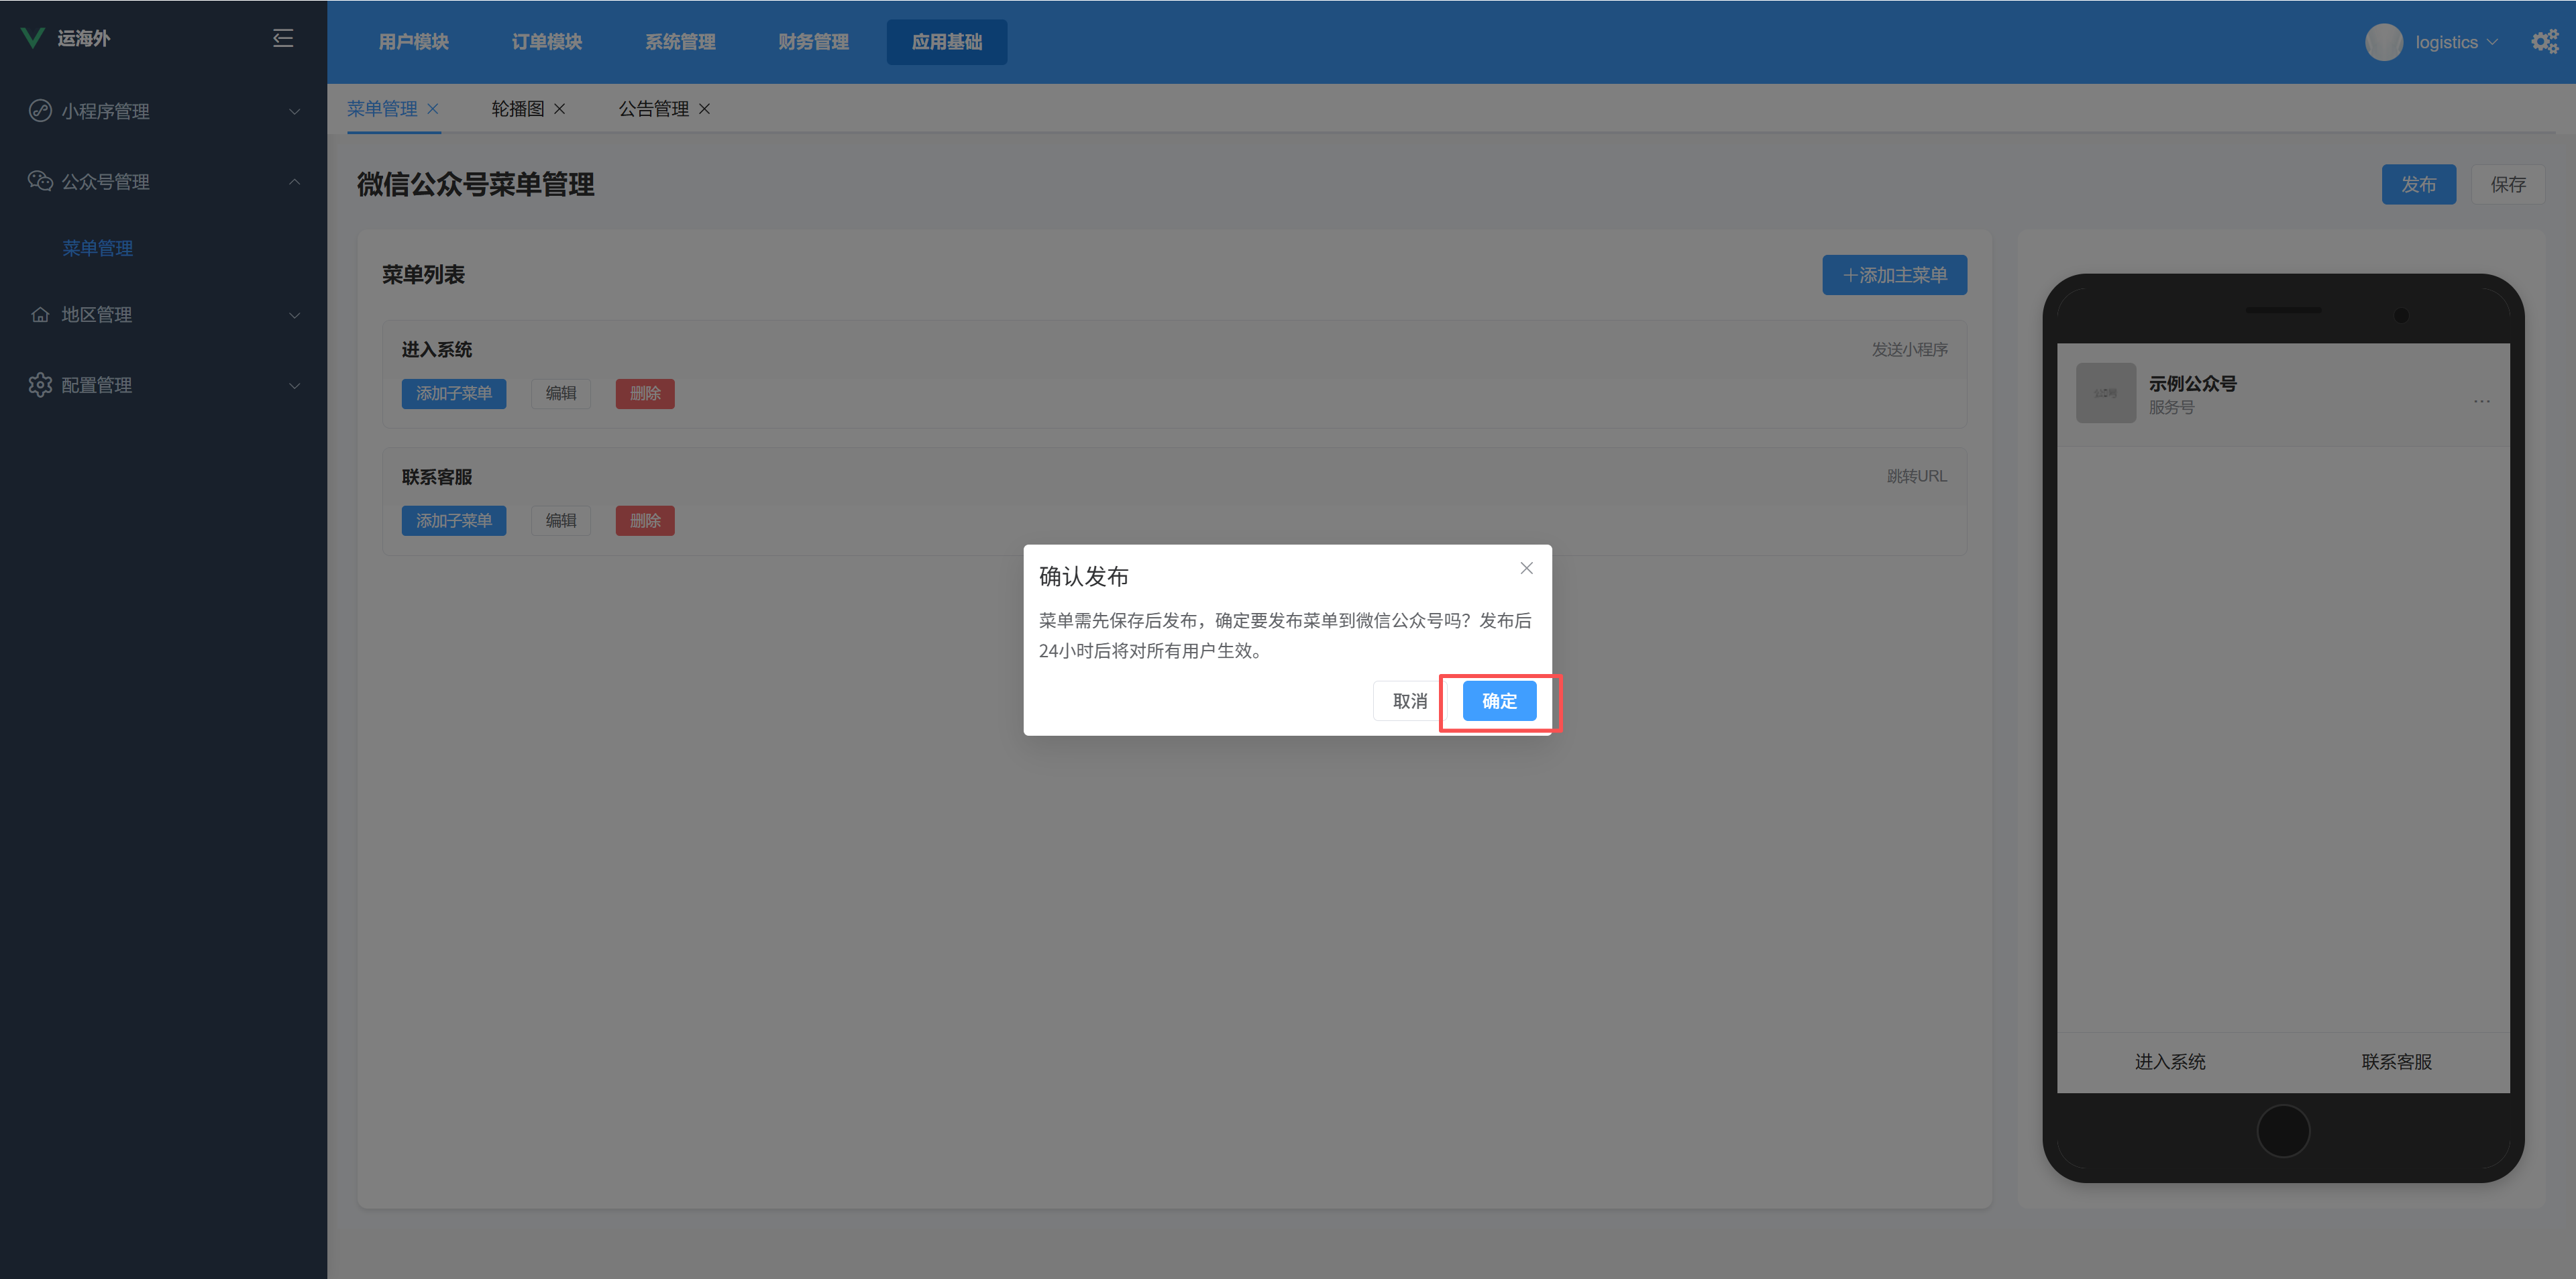The height and width of the screenshot is (1279, 2576).
Task: Switch to the 公告管理 tab
Action: pyautogui.click(x=654, y=109)
